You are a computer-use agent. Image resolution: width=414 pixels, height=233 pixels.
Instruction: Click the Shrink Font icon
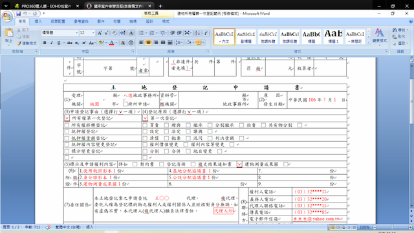(106, 33)
